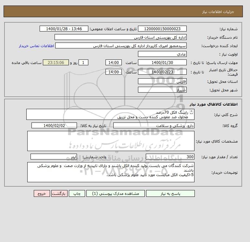This screenshot has width=250, height=242.
Task: Click the label واحد شمارش
Action: (x=94, y=157)
